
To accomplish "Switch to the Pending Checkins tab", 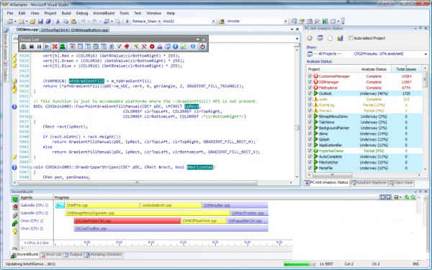I will click(x=104, y=255).
